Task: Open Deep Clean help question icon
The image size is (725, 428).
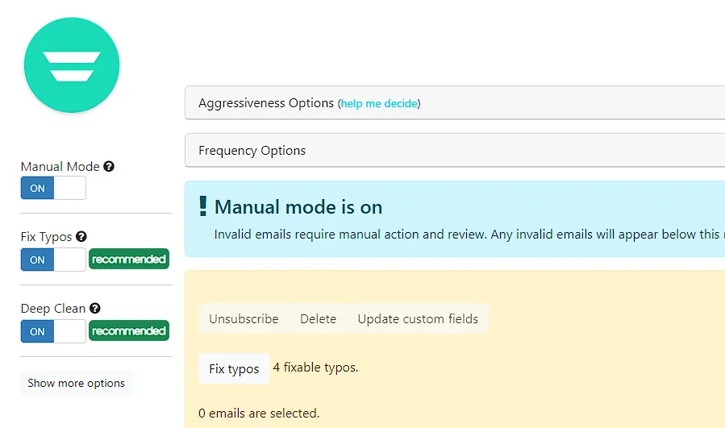Action: coord(95,308)
